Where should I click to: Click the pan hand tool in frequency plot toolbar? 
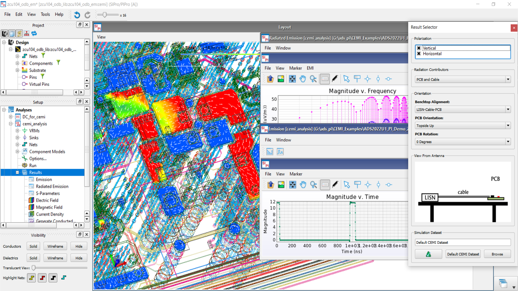tap(303, 79)
